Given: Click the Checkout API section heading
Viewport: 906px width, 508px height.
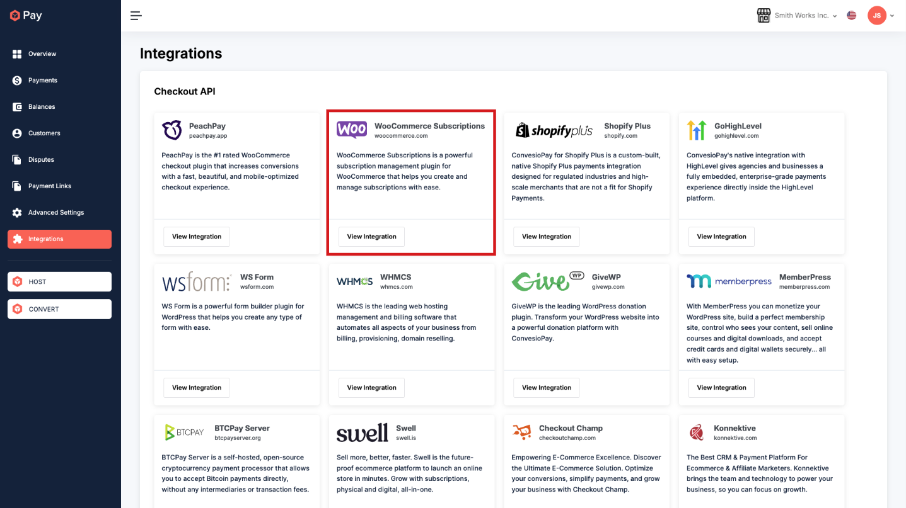Looking at the screenshot, I should (185, 91).
